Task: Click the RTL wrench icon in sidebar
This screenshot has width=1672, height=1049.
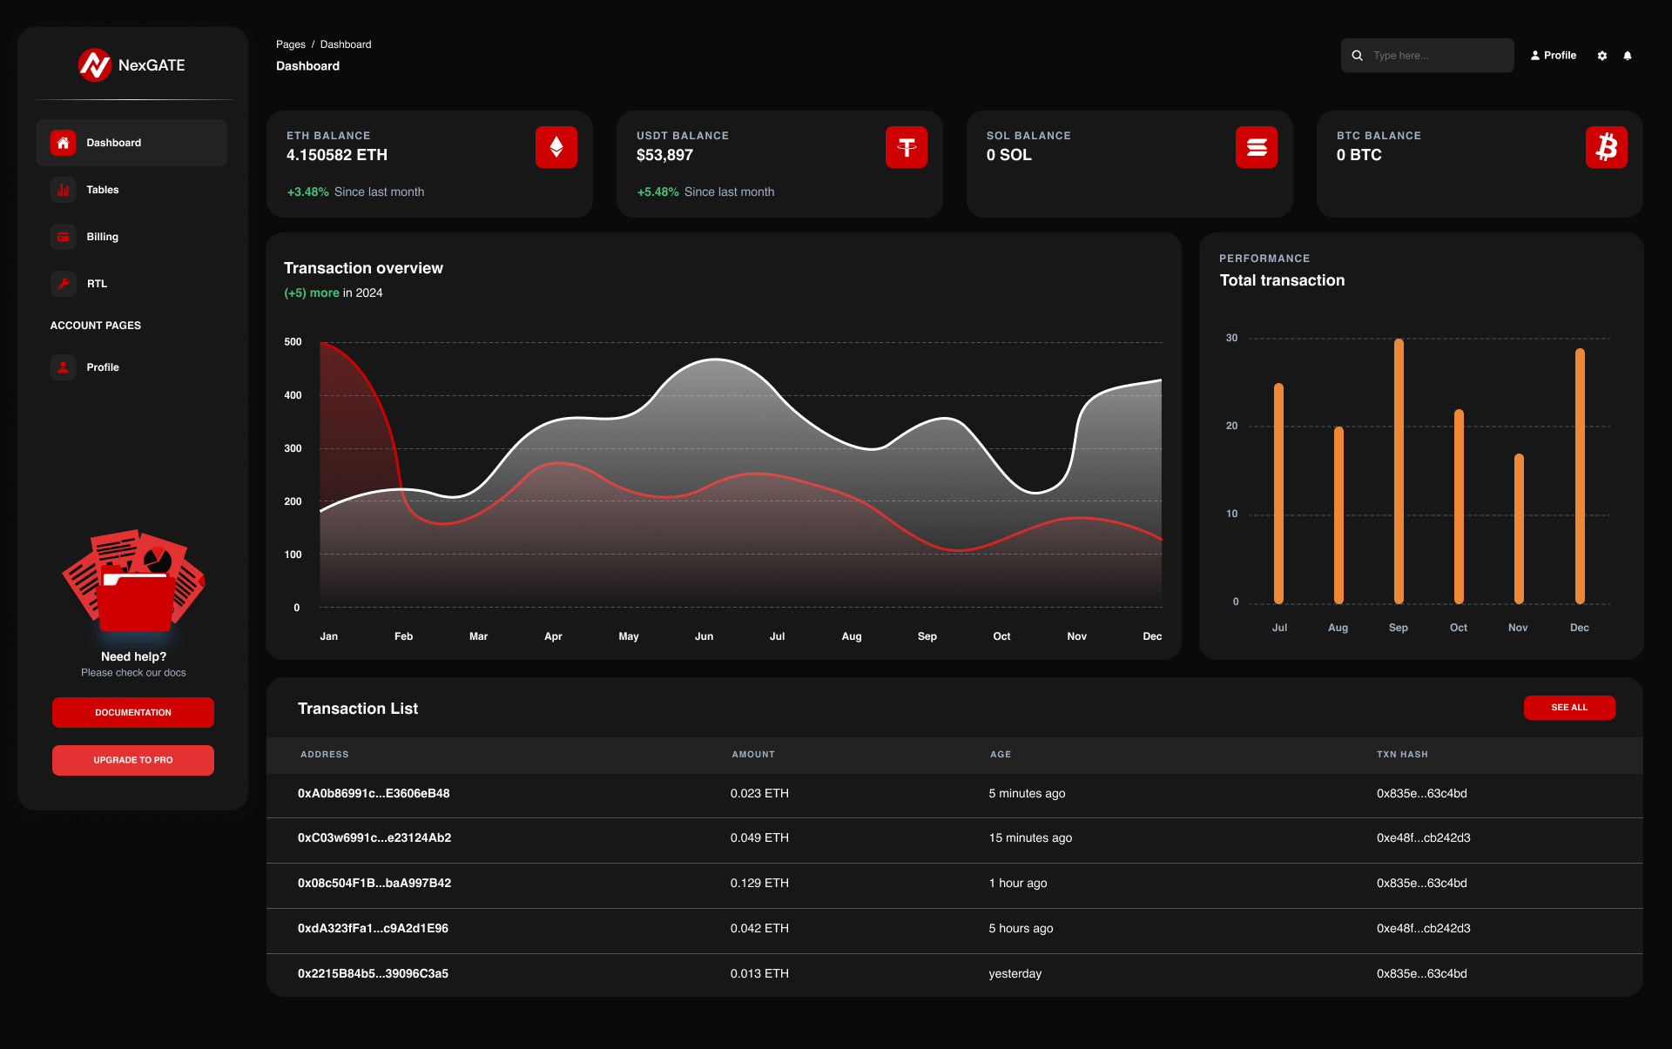Action: point(63,284)
